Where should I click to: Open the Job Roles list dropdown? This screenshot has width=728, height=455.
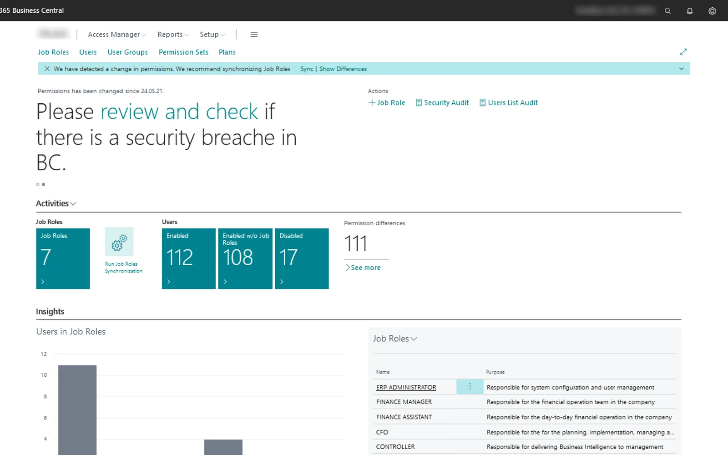pos(395,339)
